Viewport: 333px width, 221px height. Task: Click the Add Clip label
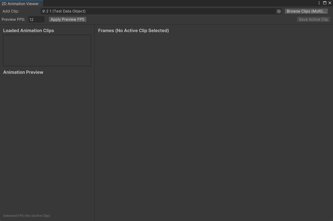pos(10,11)
